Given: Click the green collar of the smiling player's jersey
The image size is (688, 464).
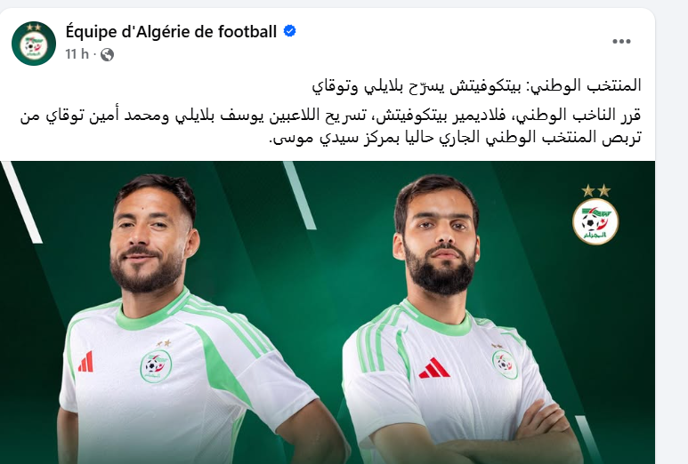Looking at the screenshot, I should point(150,313).
